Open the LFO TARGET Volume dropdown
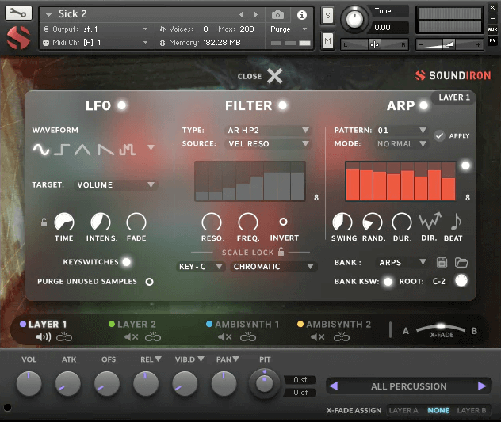Image resolution: width=501 pixels, height=422 pixels. [116, 184]
